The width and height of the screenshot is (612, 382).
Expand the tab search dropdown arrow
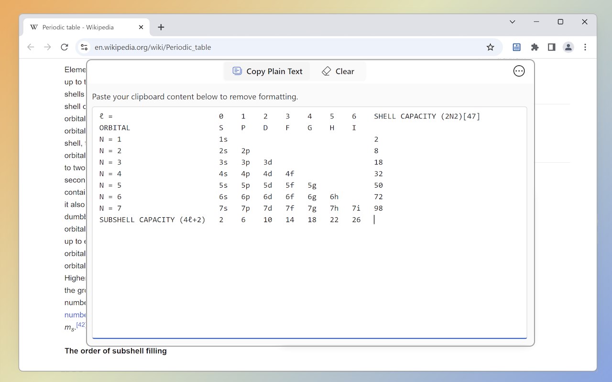(512, 22)
